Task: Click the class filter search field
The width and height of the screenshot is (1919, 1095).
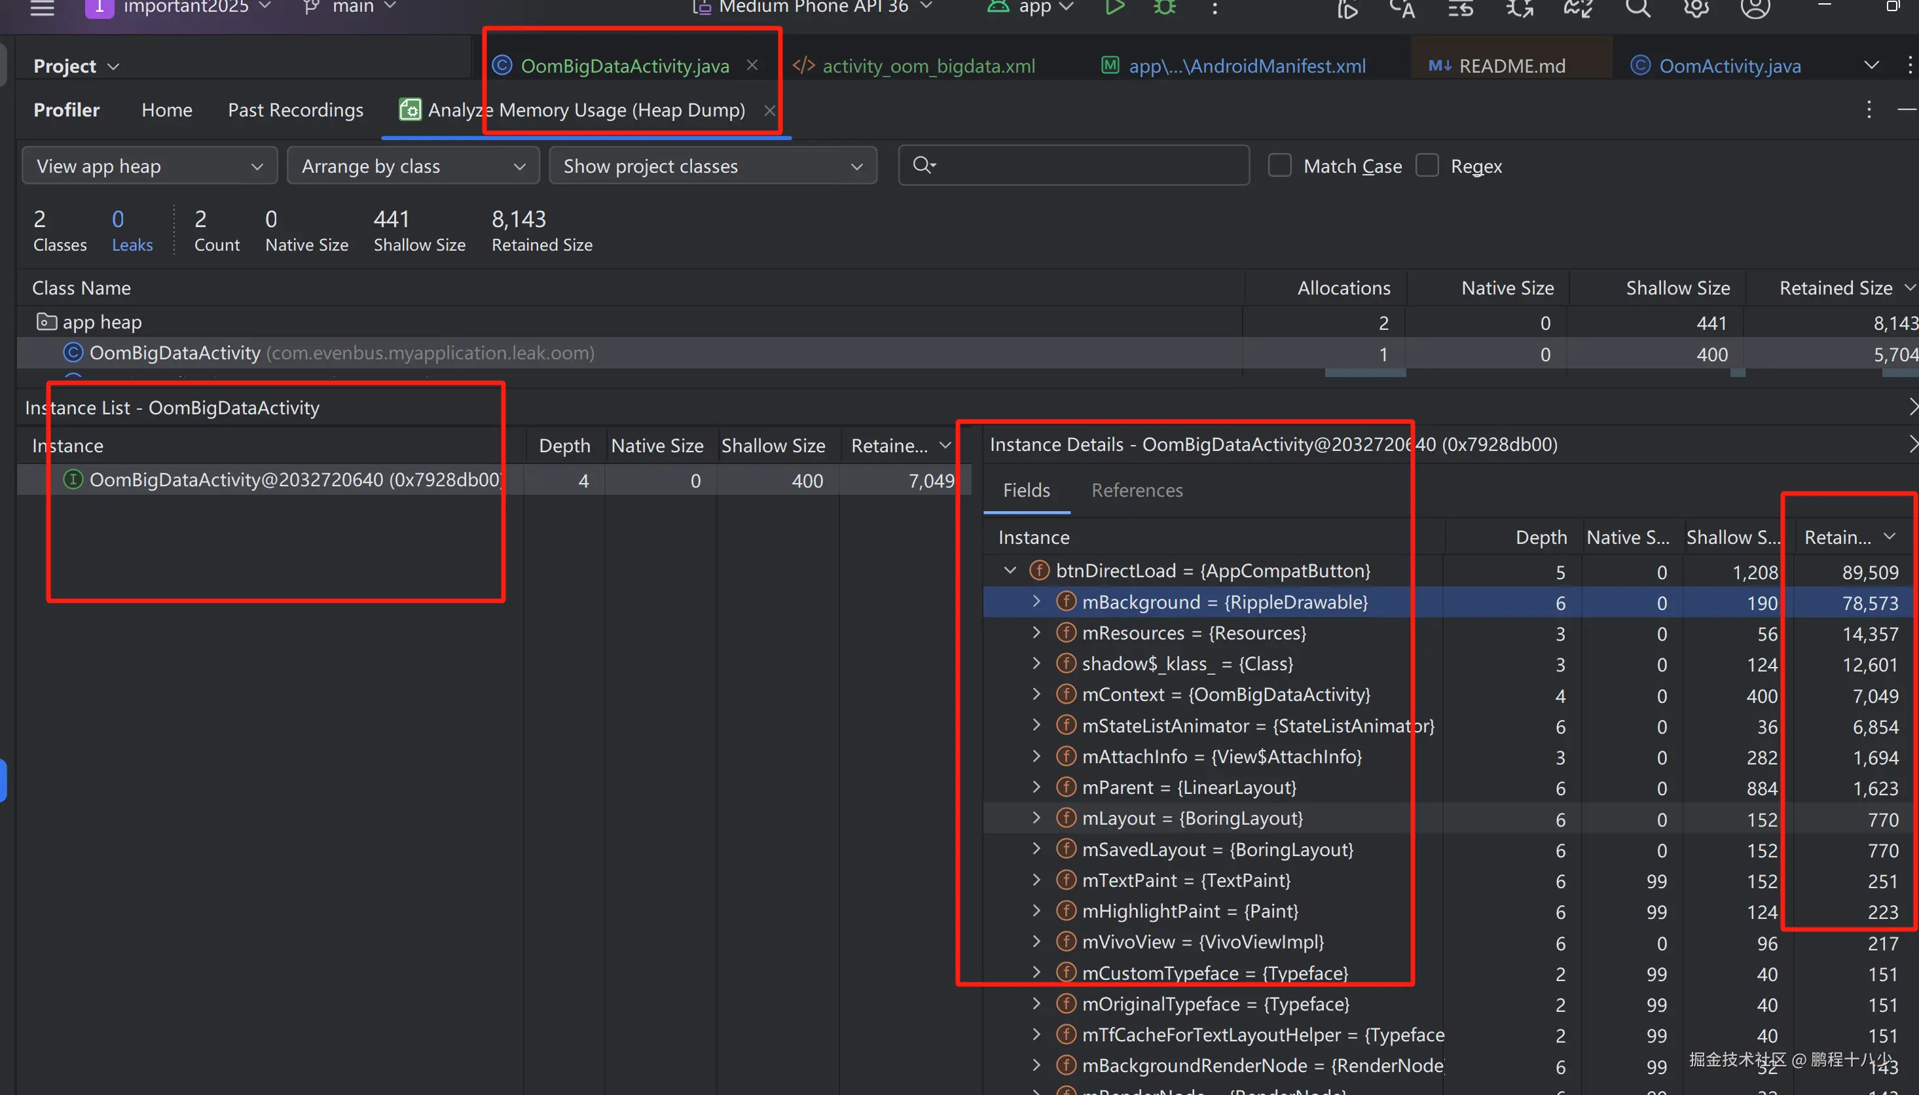Action: click(x=1084, y=166)
